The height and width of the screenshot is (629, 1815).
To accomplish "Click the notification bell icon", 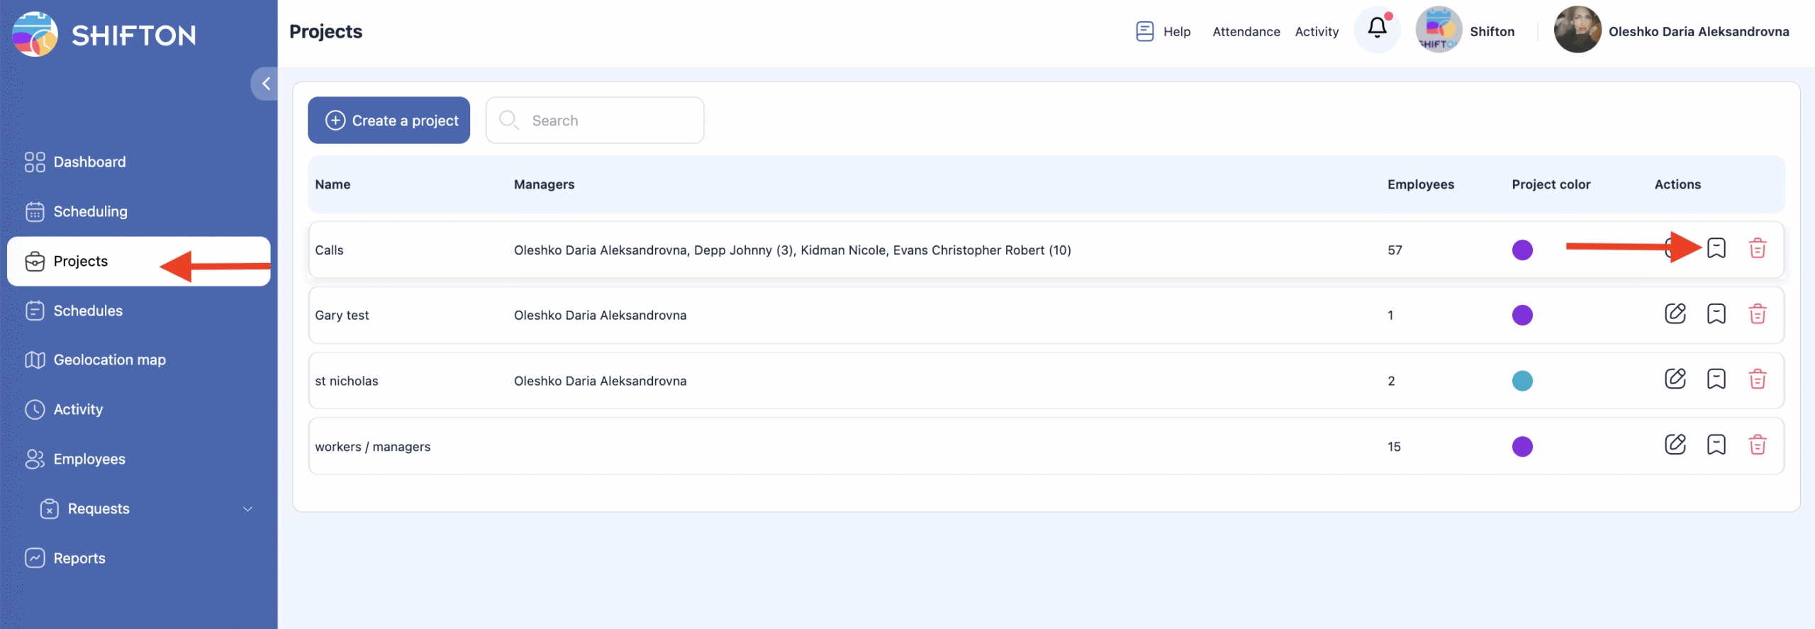I will (x=1377, y=29).
